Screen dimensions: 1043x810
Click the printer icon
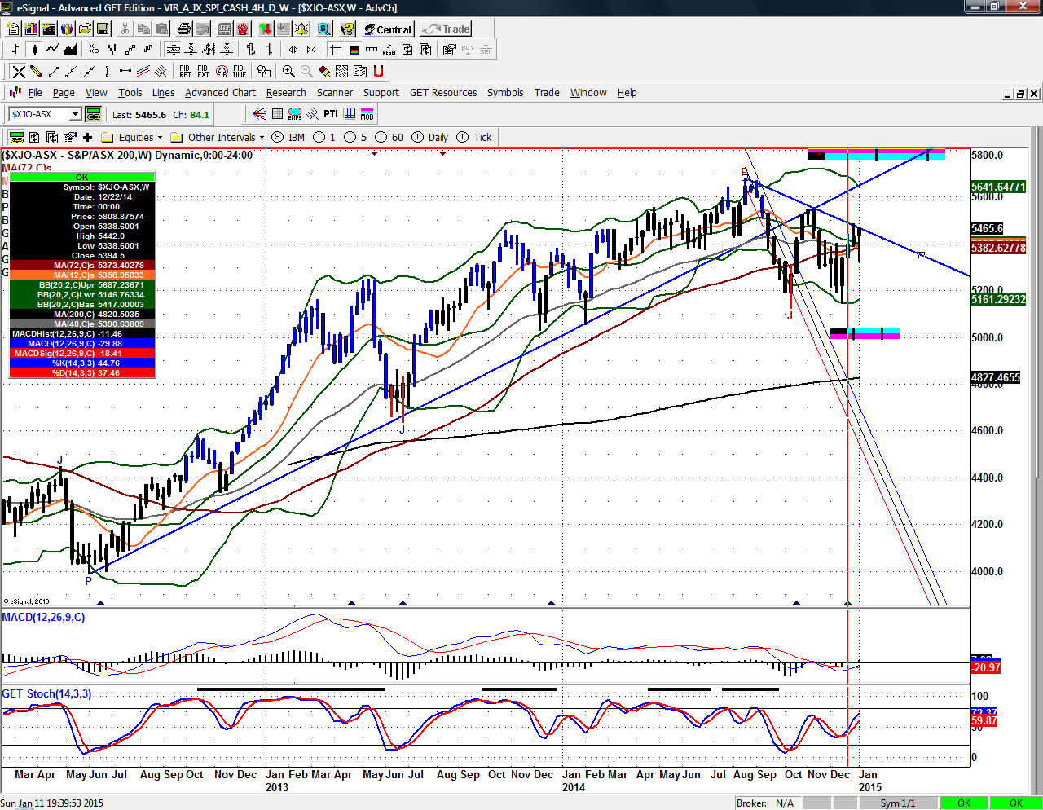point(184,29)
